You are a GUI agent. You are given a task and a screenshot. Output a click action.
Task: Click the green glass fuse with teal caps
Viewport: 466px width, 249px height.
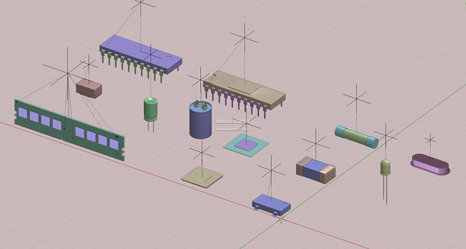(x=357, y=136)
